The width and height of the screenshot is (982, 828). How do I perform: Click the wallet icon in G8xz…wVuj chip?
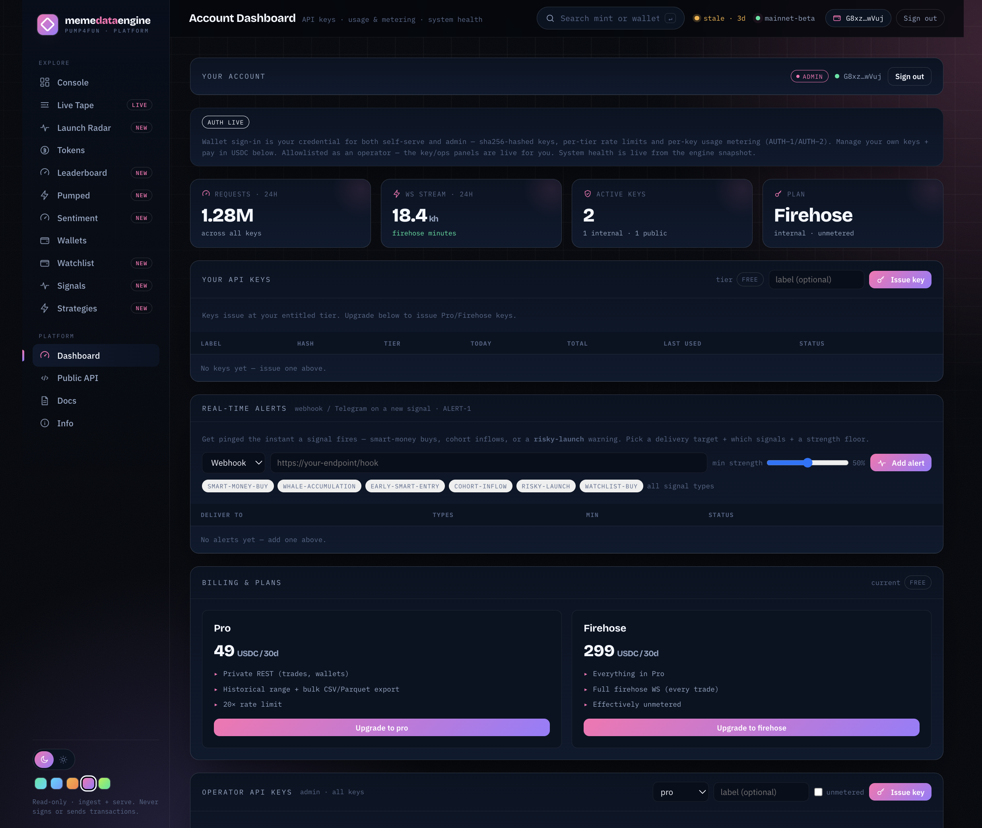pyautogui.click(x=836, y=18)
